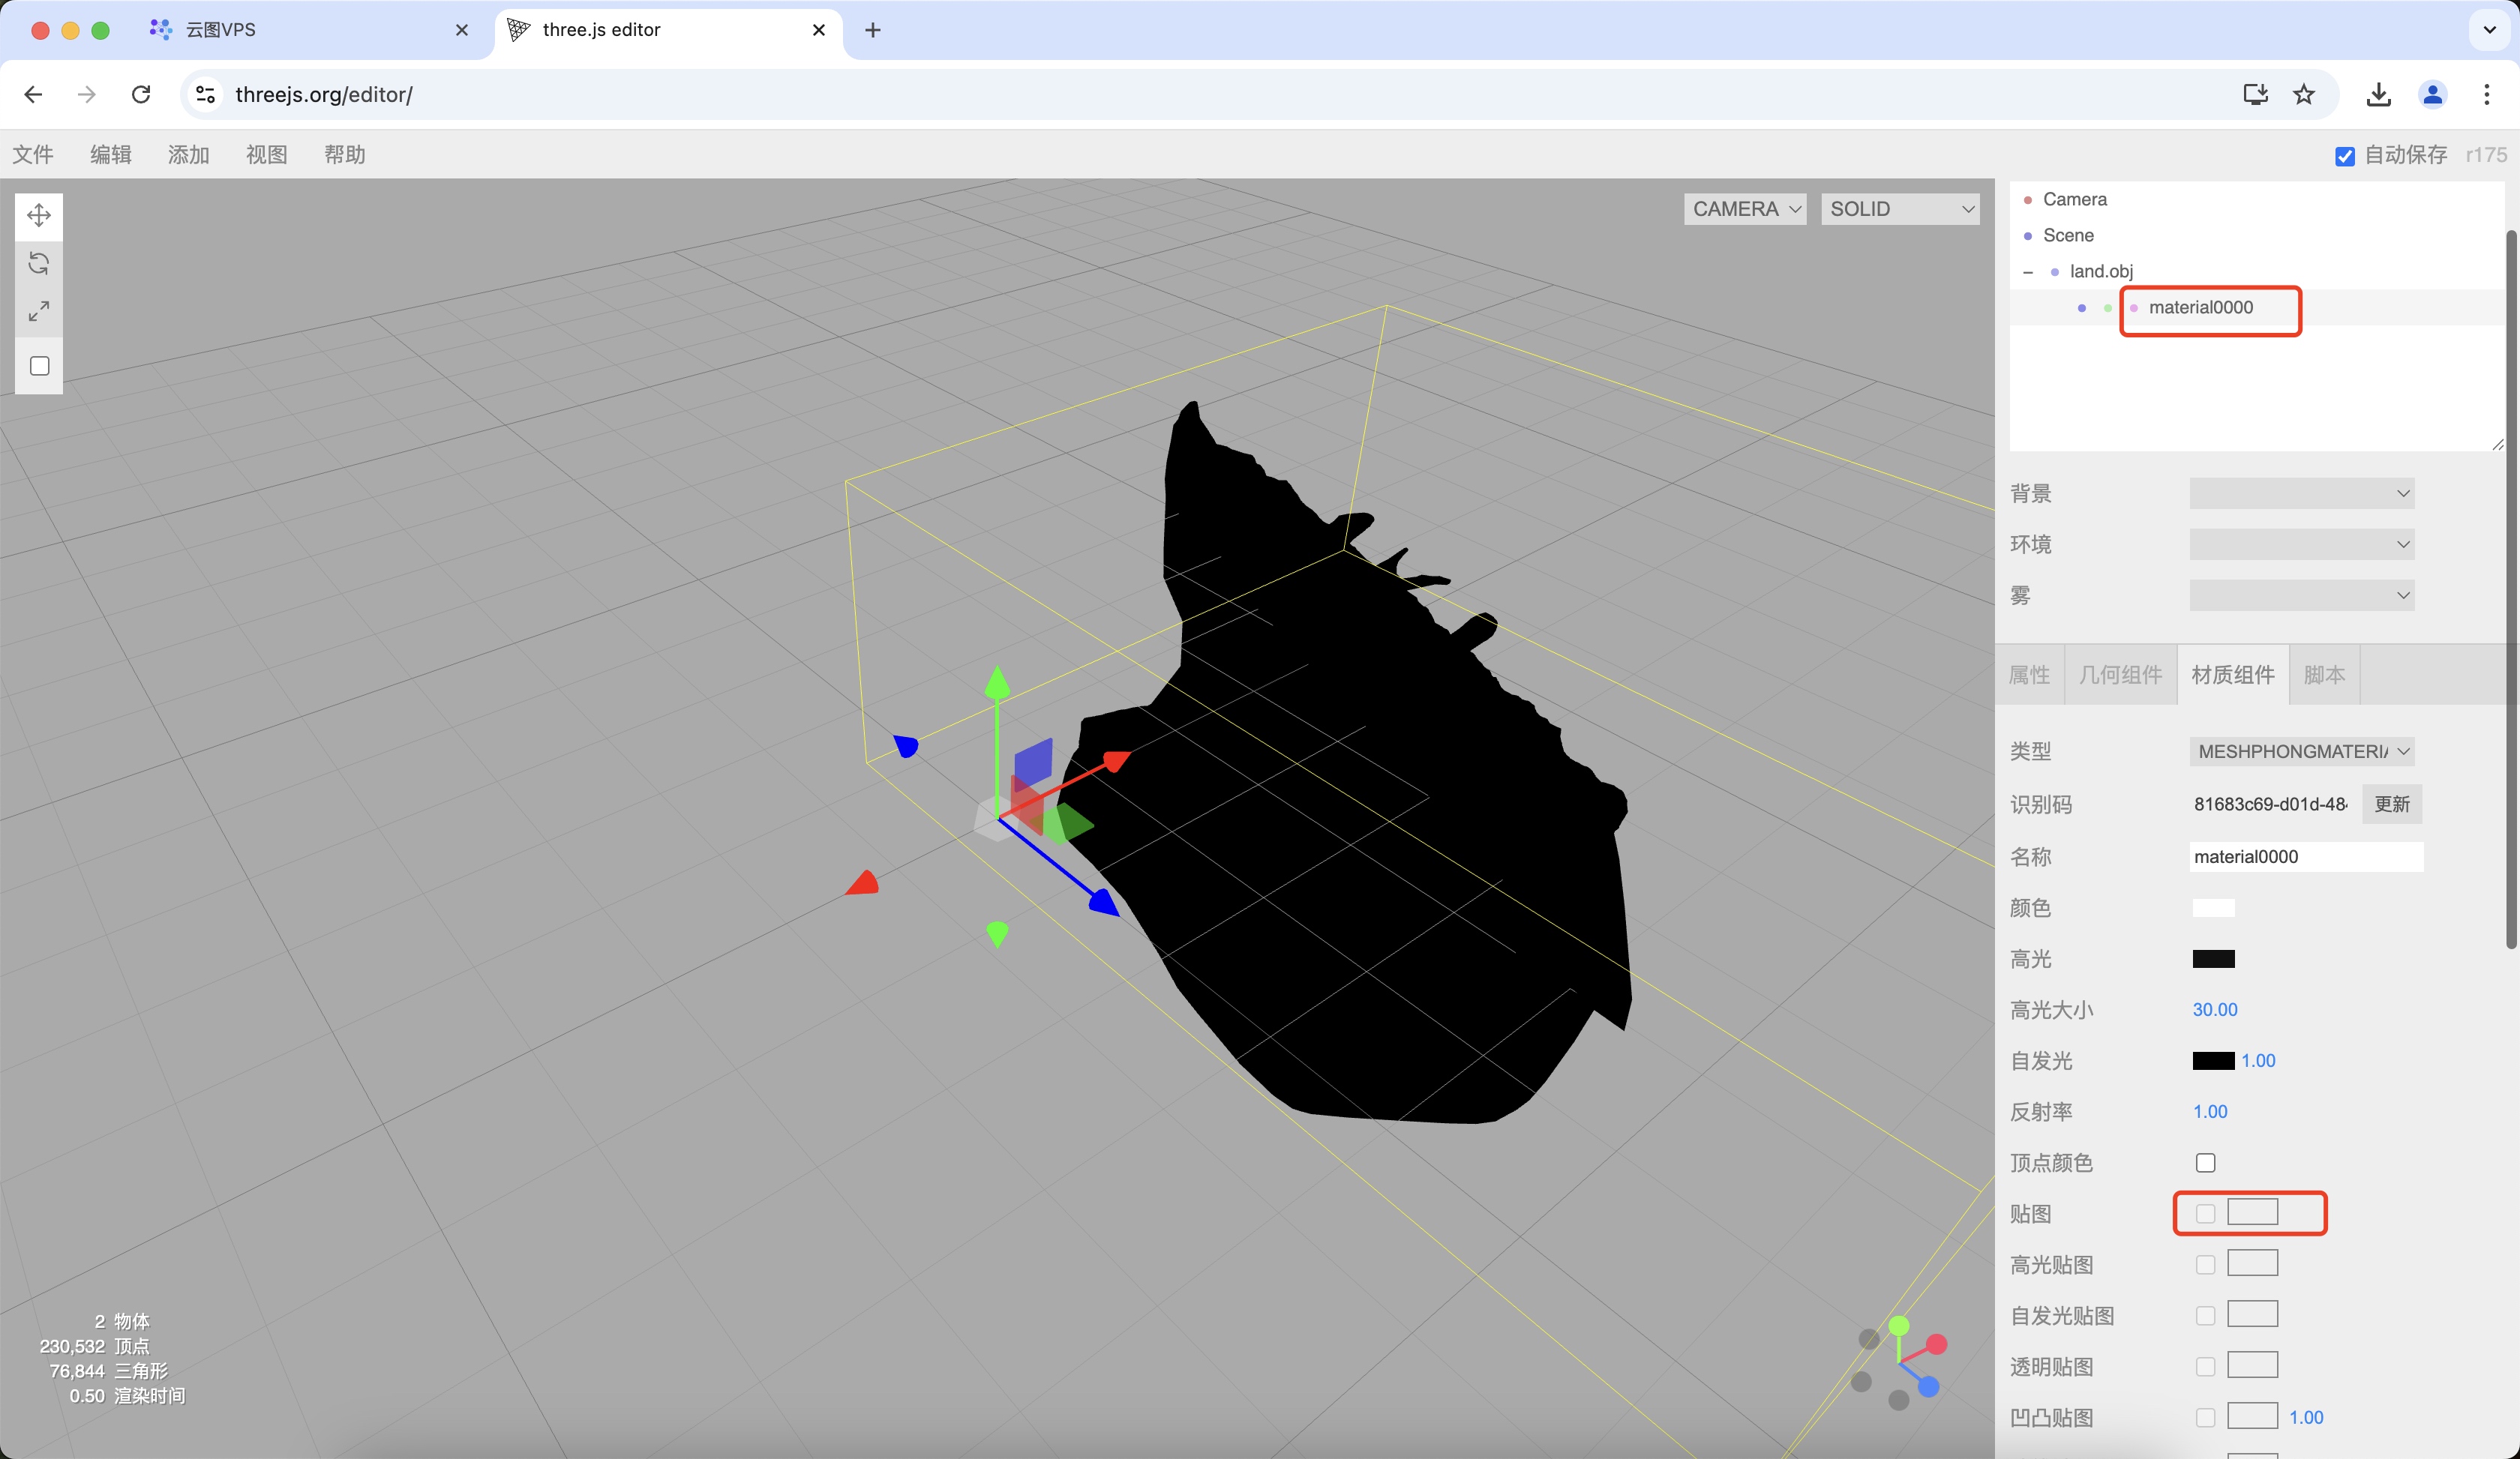Open the 文件 menu

pyautogui.click(x=33, y=154)
